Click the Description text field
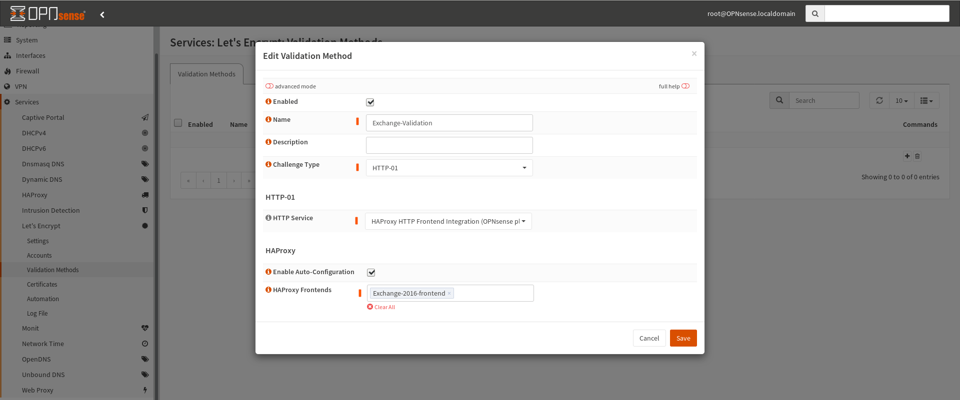The height and width of the screenshot is (400, 960). tap(449, 145)
